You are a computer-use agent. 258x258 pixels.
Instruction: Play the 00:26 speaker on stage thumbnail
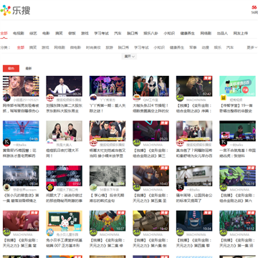click(x=64, y=86)
